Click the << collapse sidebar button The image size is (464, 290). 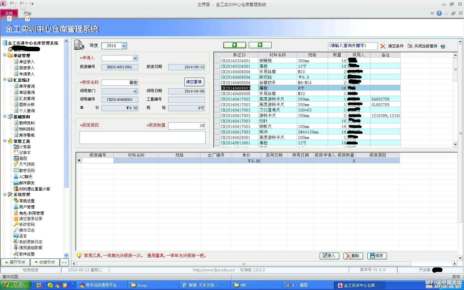pyautogui.click(x=64, y=262)
